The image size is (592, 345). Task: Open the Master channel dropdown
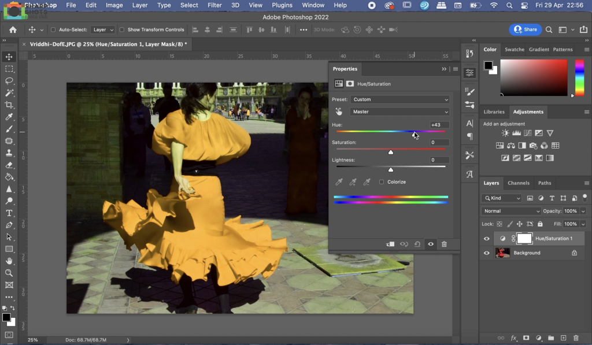click(399, 112)
